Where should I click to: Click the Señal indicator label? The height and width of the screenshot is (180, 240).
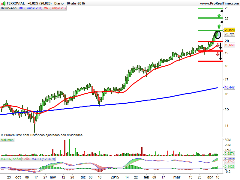pos(26,159)
